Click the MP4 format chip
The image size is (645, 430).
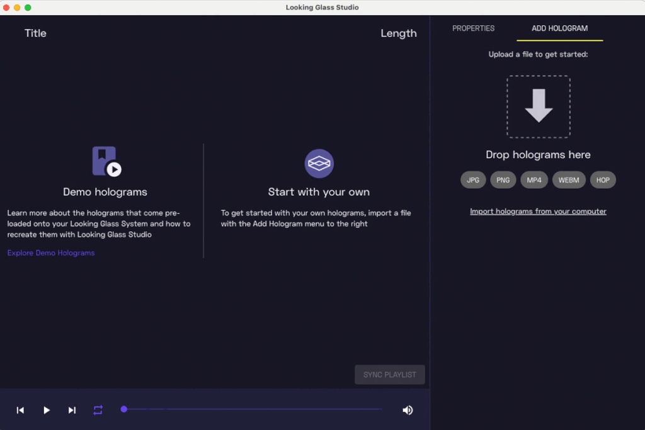tap(534, 179)
